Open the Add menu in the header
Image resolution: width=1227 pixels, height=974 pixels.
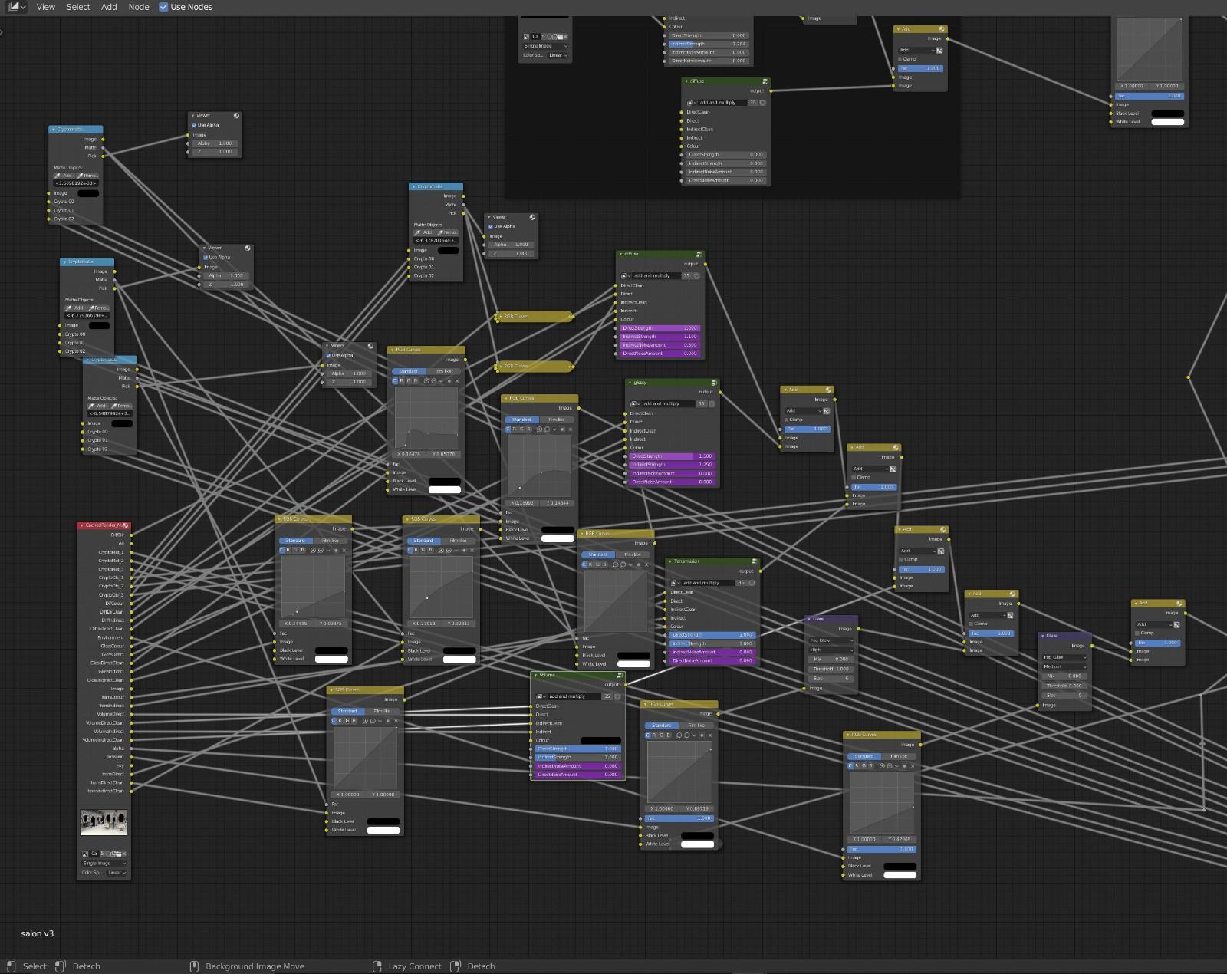[x=109, y=7]
